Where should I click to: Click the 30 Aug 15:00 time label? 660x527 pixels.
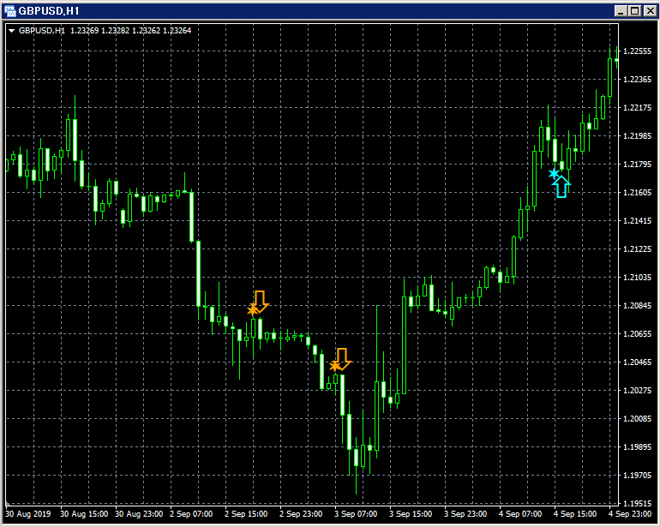(84, 514)
